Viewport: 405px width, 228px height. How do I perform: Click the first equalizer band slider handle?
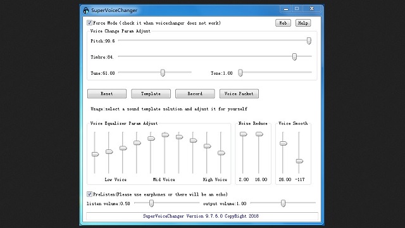point(96,155)
